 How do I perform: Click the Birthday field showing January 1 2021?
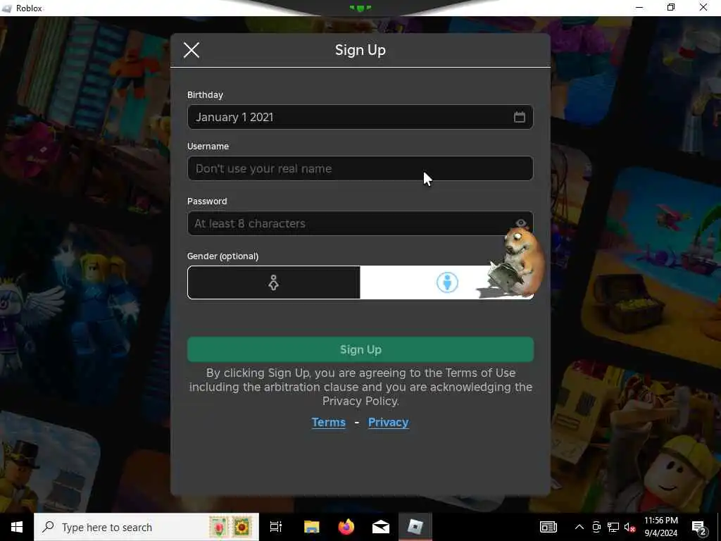coord(360,117)
